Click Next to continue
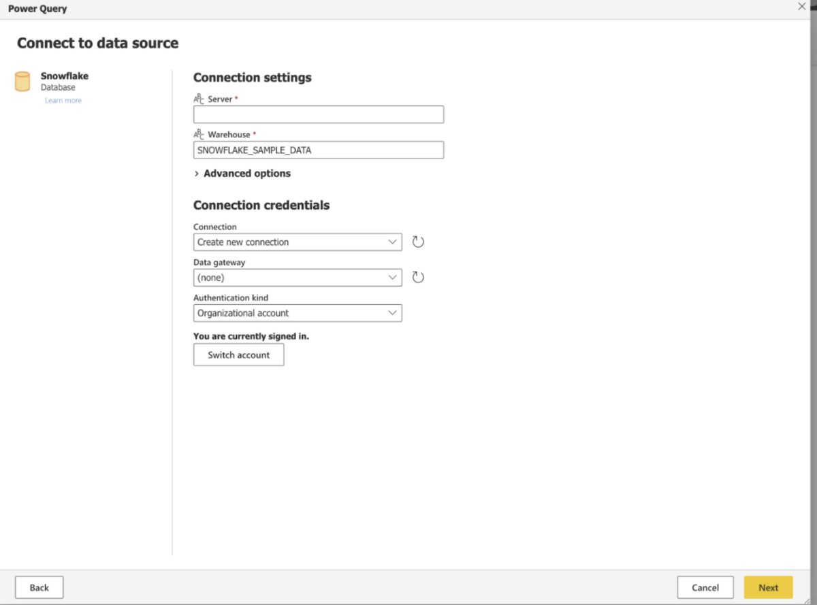Image resolution: width=817 pixels, height=605 pixels. 768,587
